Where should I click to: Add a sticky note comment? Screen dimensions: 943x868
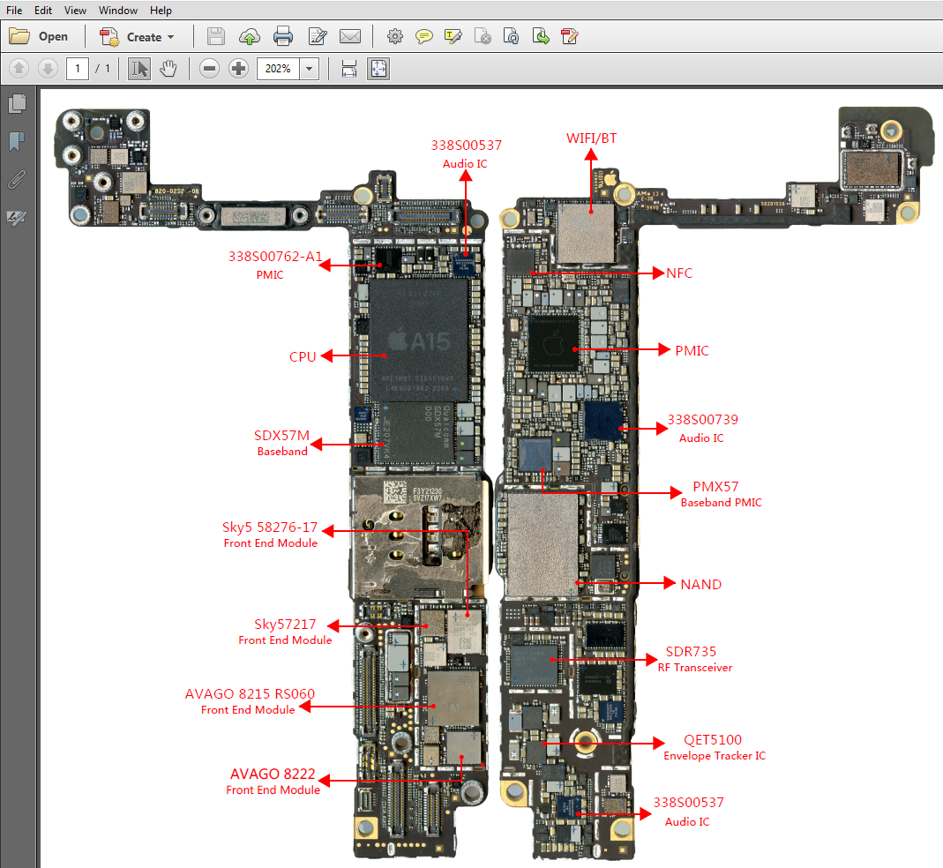click(x=424, y=37)
